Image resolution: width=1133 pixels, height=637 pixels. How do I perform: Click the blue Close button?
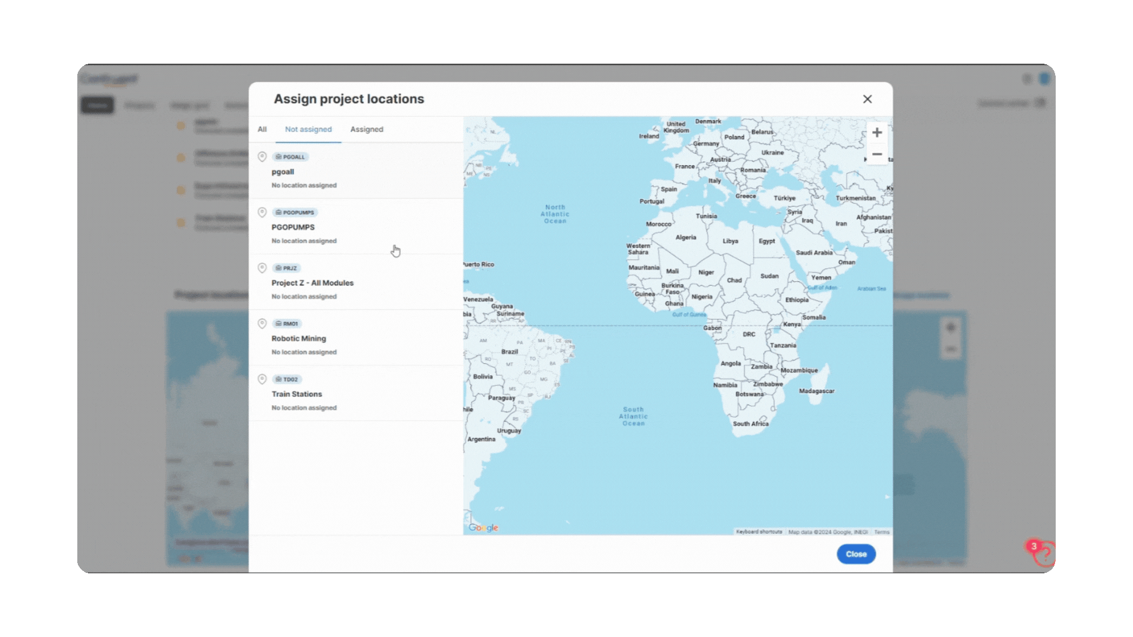[x=856, y=554]
